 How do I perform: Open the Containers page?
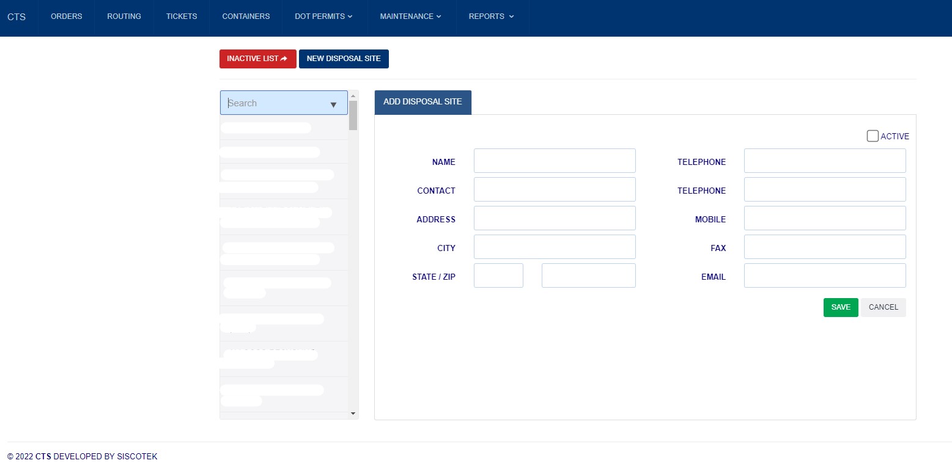(x=246, y=16)
